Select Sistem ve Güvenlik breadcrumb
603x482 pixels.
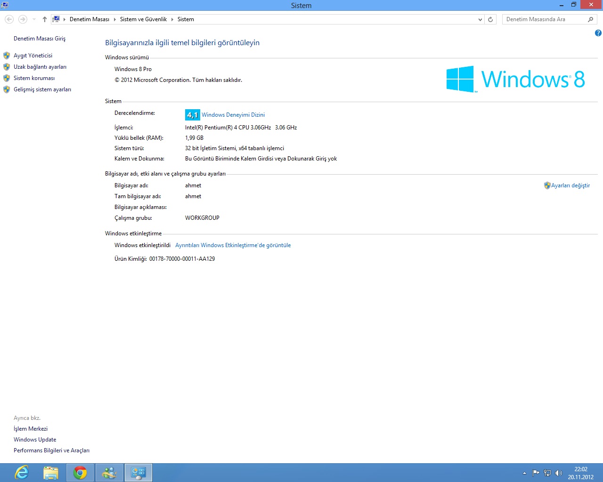pos(143,19)
